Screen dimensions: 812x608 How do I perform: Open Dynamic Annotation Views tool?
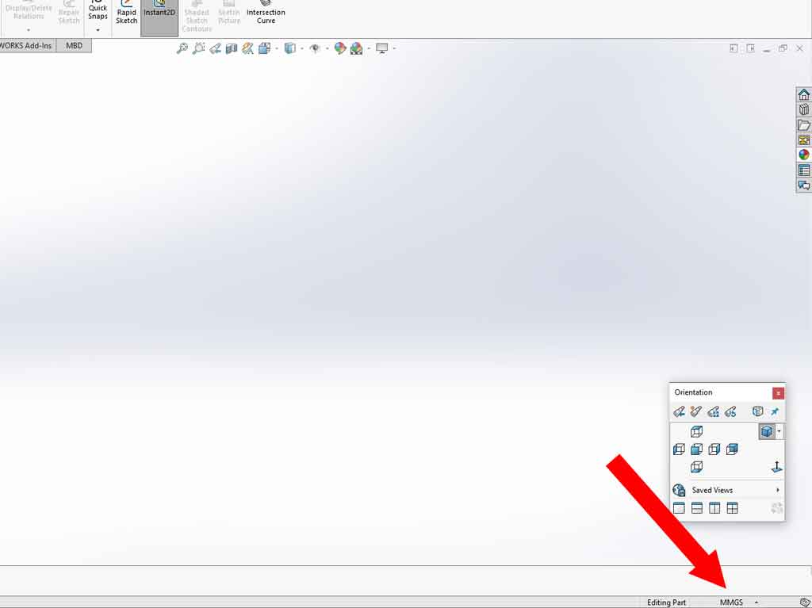248,48
